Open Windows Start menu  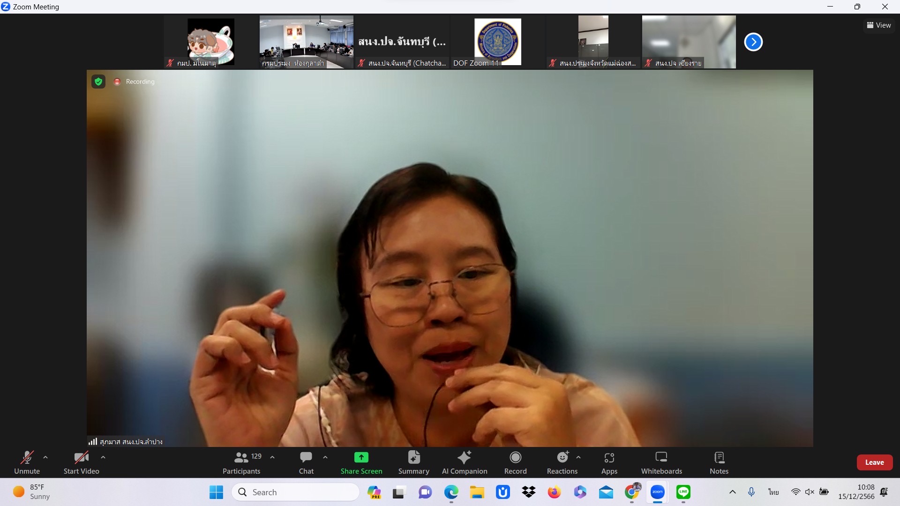coord(216,492)
